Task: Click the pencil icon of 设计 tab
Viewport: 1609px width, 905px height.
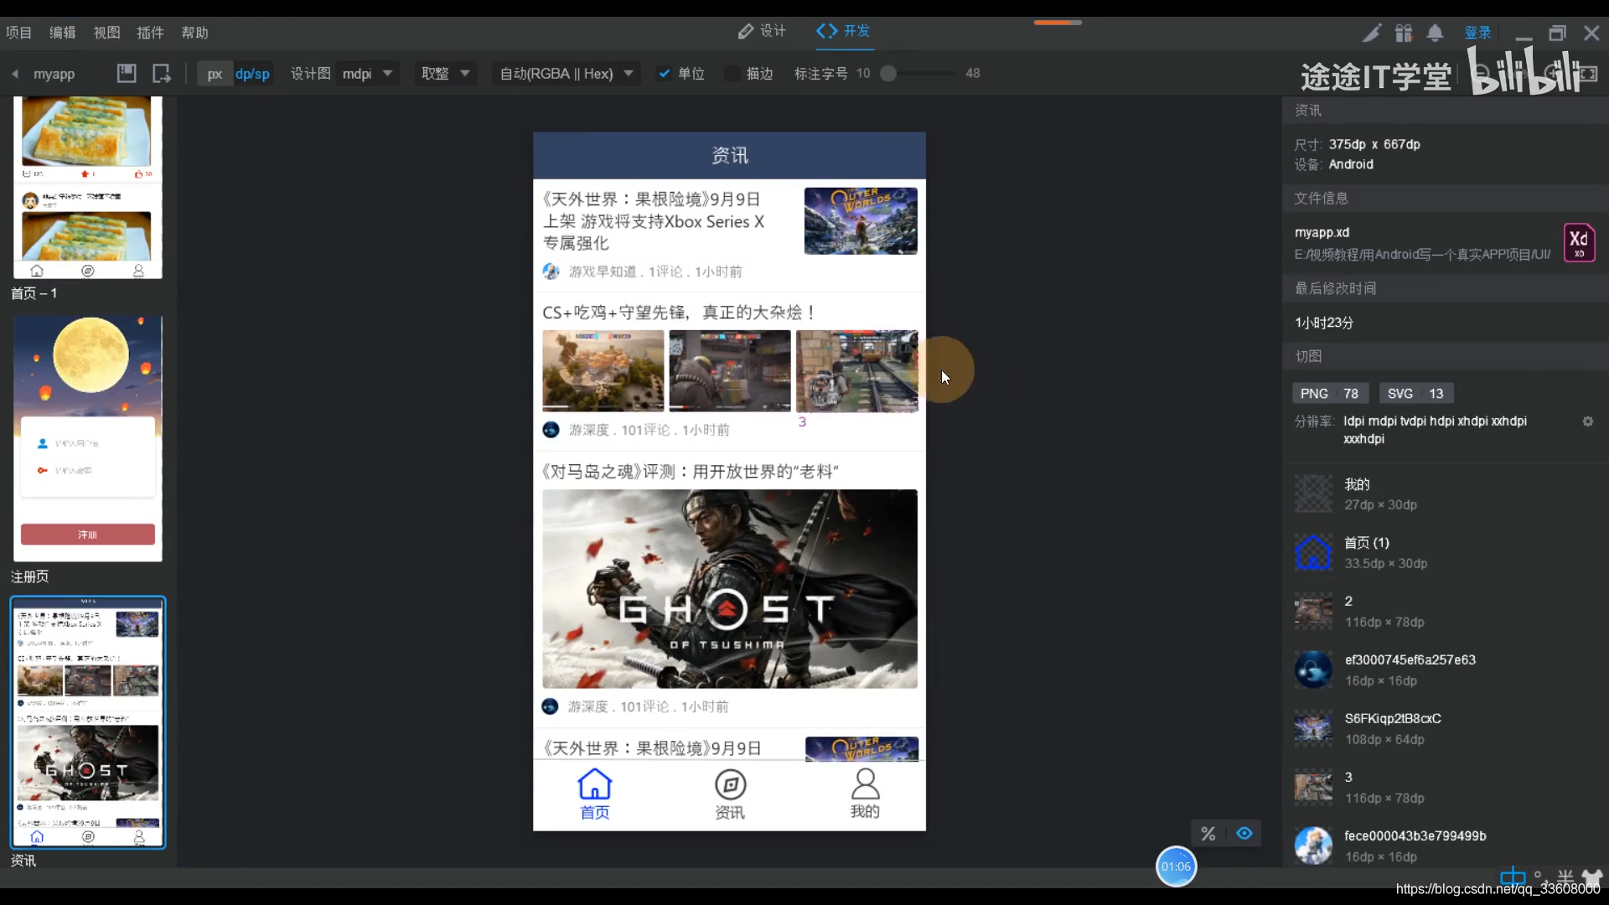Action: 745,31
